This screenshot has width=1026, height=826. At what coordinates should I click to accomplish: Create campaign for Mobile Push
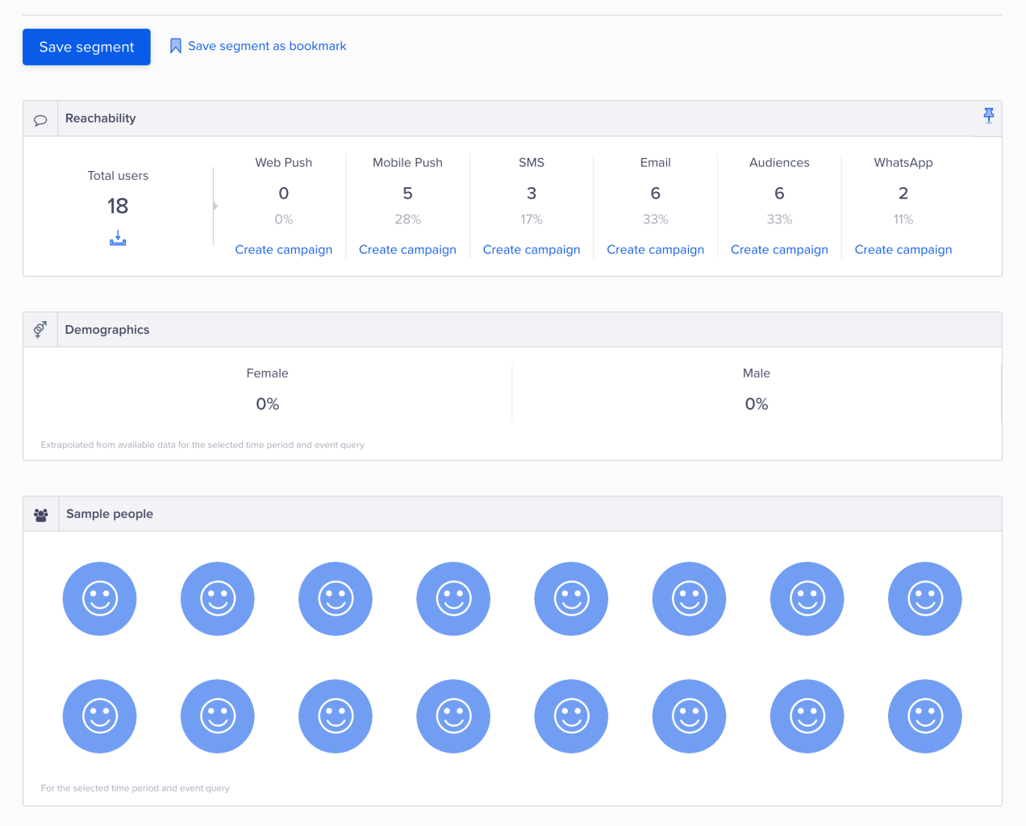click(407, 250)
